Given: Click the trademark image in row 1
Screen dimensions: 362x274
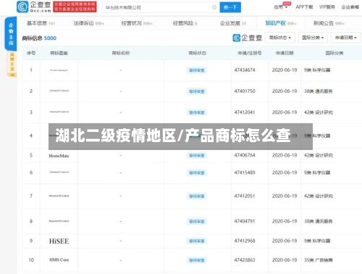Looking at the screenshot, I should point(59,70).
